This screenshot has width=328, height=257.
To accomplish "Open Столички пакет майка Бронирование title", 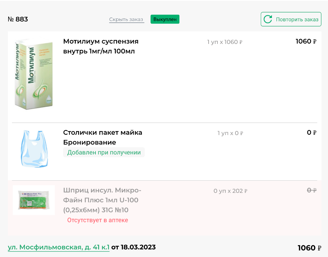I will (x=102, y=137).
